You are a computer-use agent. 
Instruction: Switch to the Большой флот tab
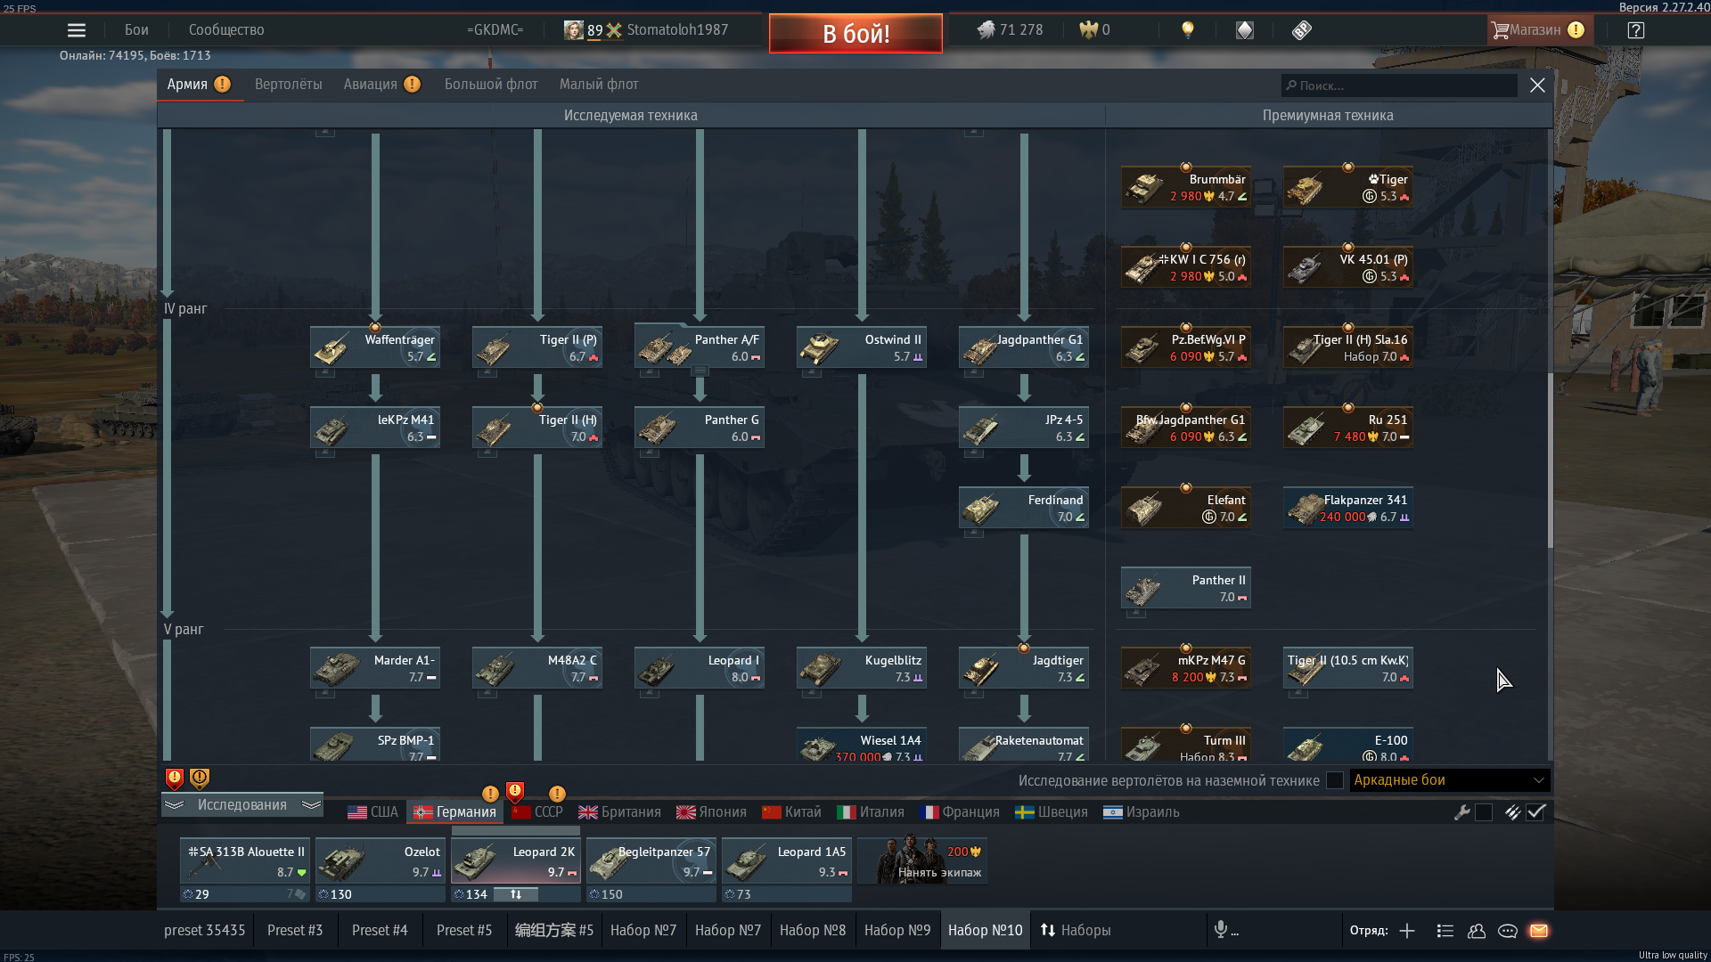tap(491, 85)
